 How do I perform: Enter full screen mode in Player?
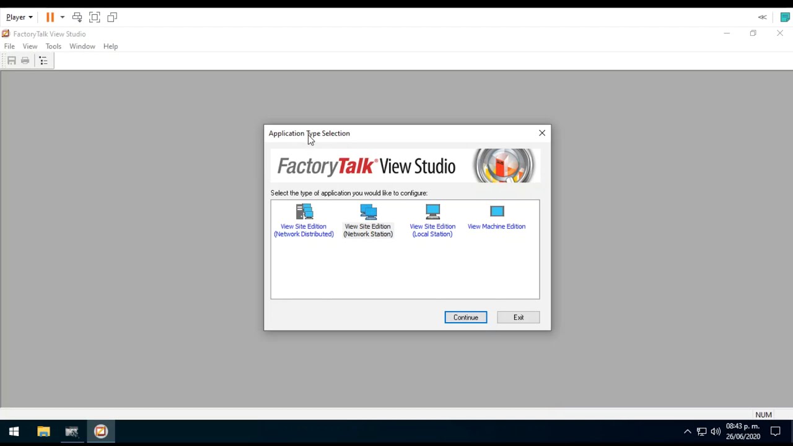point(95,17)
